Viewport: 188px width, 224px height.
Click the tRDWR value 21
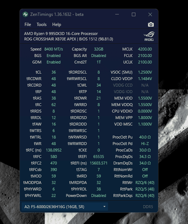coord(99,98)
